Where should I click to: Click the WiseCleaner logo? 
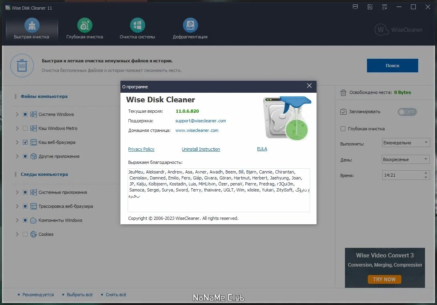click(x=399, y=30)
